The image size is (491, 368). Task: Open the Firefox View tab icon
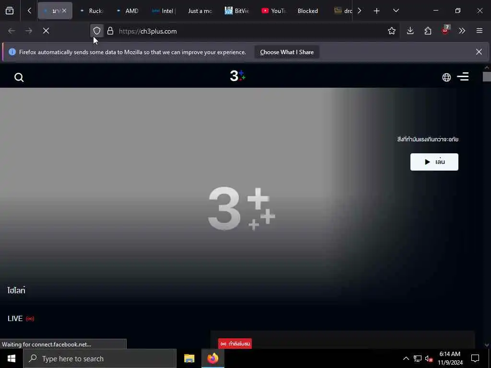pos(10,11)
